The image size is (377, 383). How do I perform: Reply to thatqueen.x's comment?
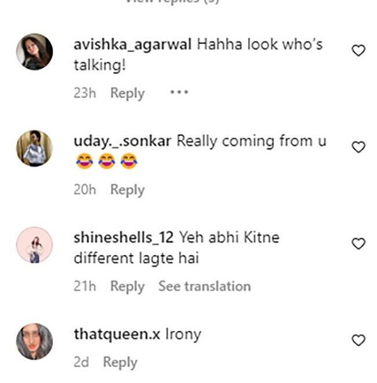pos(120,362)
